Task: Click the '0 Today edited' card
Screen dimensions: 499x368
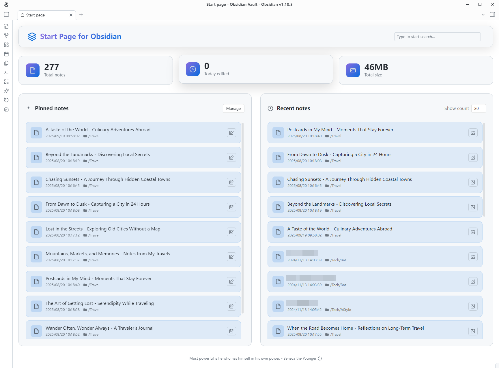Action: point(256,69)
